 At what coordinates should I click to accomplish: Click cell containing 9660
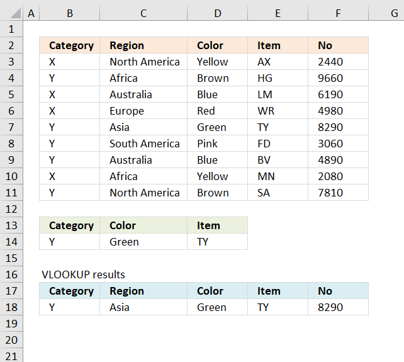point(339,78)
